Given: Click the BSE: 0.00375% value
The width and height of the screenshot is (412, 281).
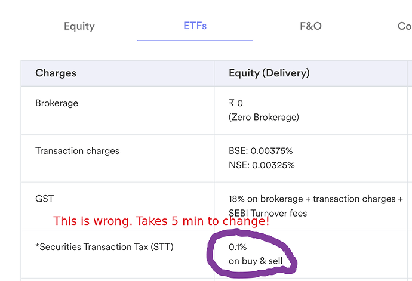Looking at the screenshot, I should 261,151.
